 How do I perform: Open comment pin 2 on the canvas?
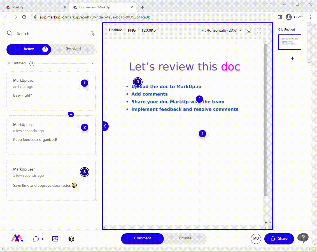pyautogui.click(x=199, y=99)
